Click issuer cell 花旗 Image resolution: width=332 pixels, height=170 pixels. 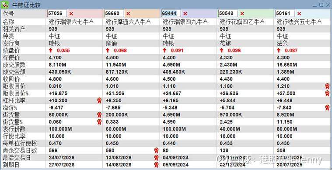(x=225, y=43)
